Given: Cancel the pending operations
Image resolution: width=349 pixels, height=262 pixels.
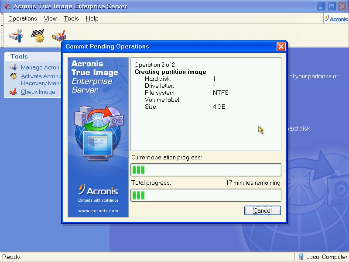Looking at the screenshot, I should pos(263,210).
